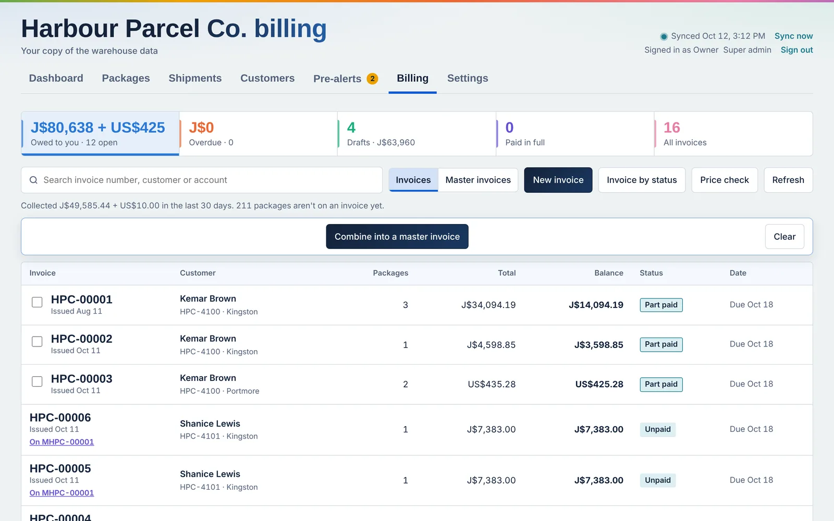Click Part paid status on HPC-00002
The image size is (834, 521).
tap(661, 344)
